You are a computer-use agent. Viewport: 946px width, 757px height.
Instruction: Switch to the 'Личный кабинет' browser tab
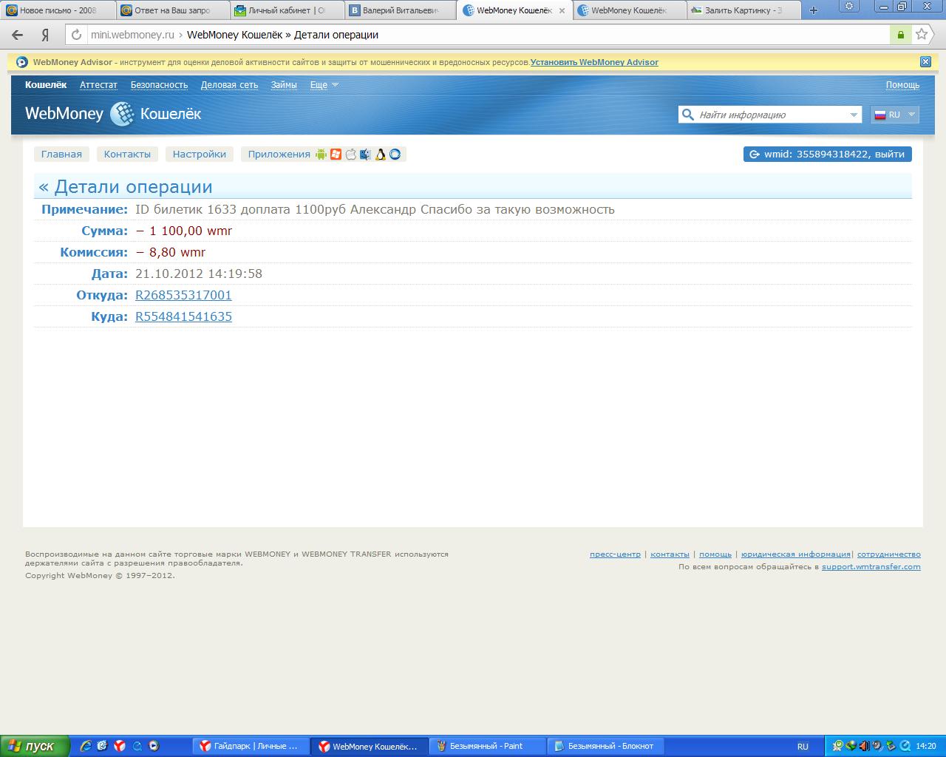coord(287,10)
